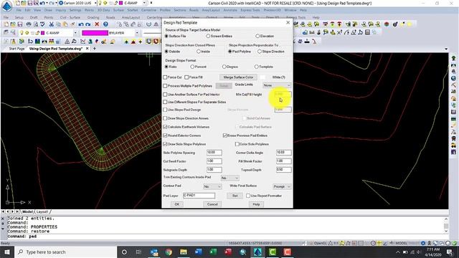459x258 pixels.
Task: Click the white merge color swatch
Action: (x=263, y=77)
